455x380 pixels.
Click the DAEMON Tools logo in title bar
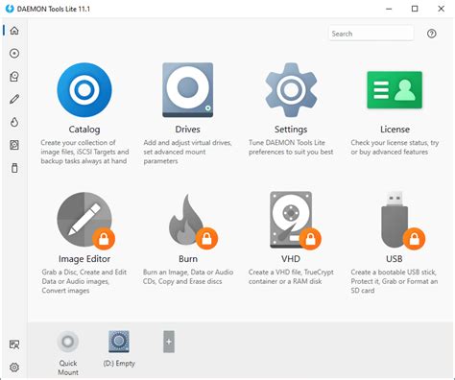pyautogui.click(x=10, y=9)
